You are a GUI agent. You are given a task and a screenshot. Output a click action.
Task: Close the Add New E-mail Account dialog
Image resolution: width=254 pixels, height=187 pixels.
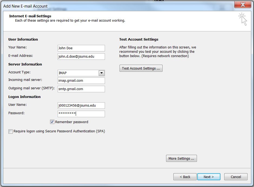point(242,5)
